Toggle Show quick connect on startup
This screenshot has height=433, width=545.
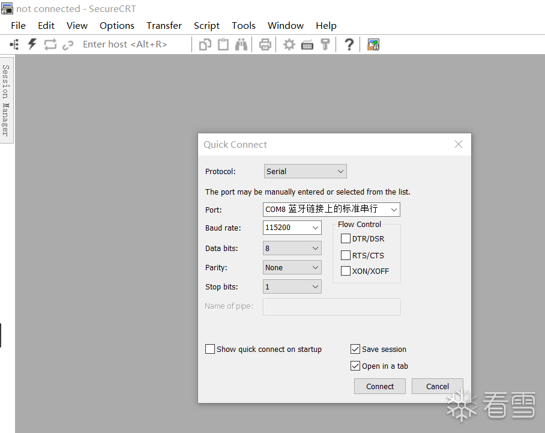pos(210,349)
